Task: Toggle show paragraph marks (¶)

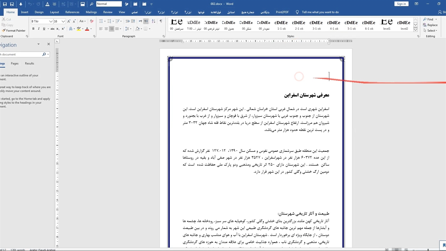Action: [x=161, y=21]
